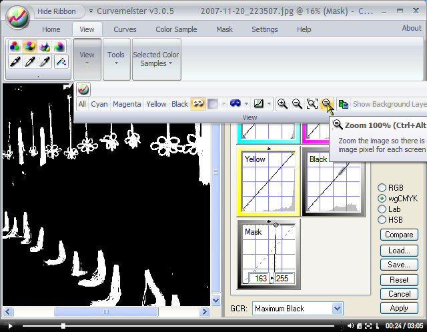Screen dimensions: 427x332
Task: Switch to the Home ribbon tab
Action: coord(51,29)
